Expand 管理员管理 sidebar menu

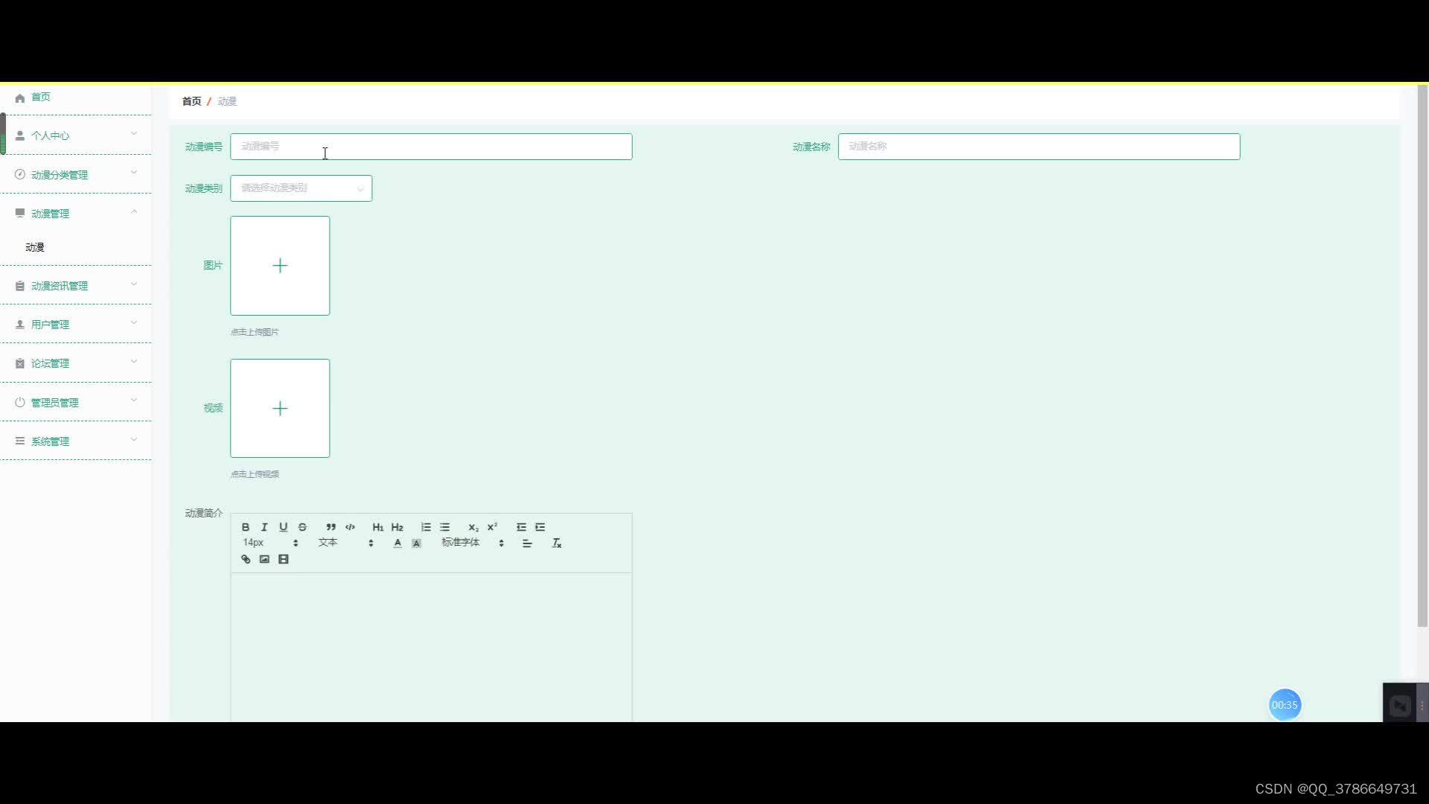point(75,403)
